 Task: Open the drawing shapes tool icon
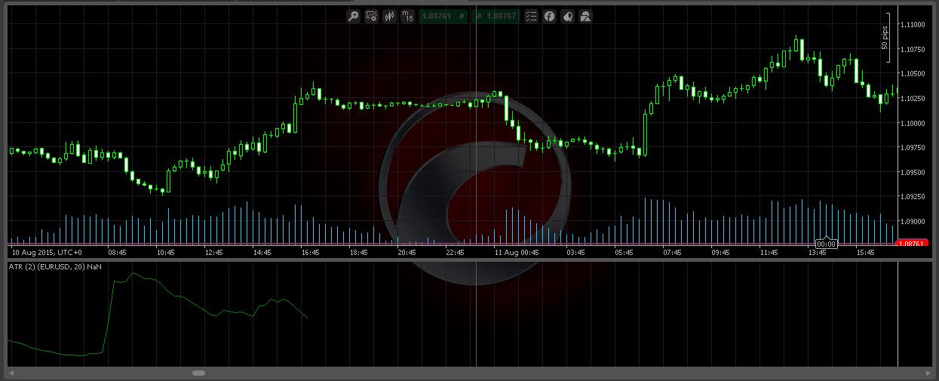click(x=586, y=16)
